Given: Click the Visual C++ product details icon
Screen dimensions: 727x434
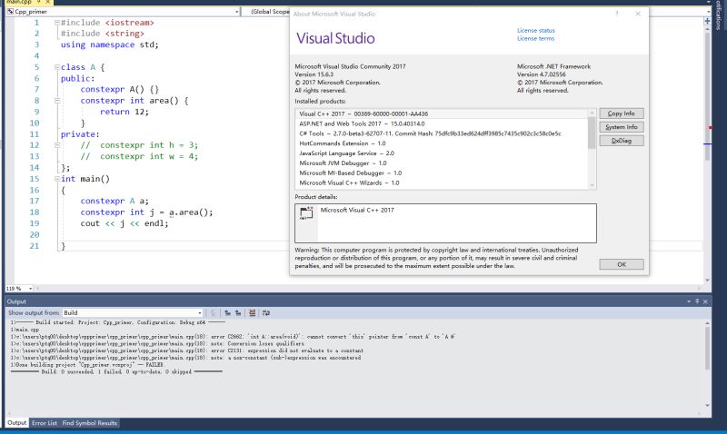Looking at the screenshot, I should click(306, 213).
